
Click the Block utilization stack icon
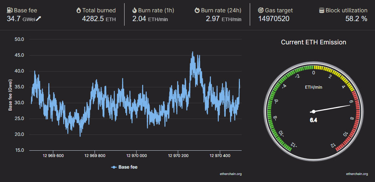(x=322, y=11)
